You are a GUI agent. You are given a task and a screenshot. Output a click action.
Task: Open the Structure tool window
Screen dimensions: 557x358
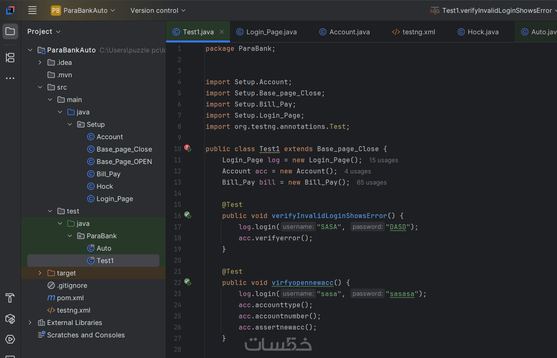pyautogui.click(x=10, y=57)
